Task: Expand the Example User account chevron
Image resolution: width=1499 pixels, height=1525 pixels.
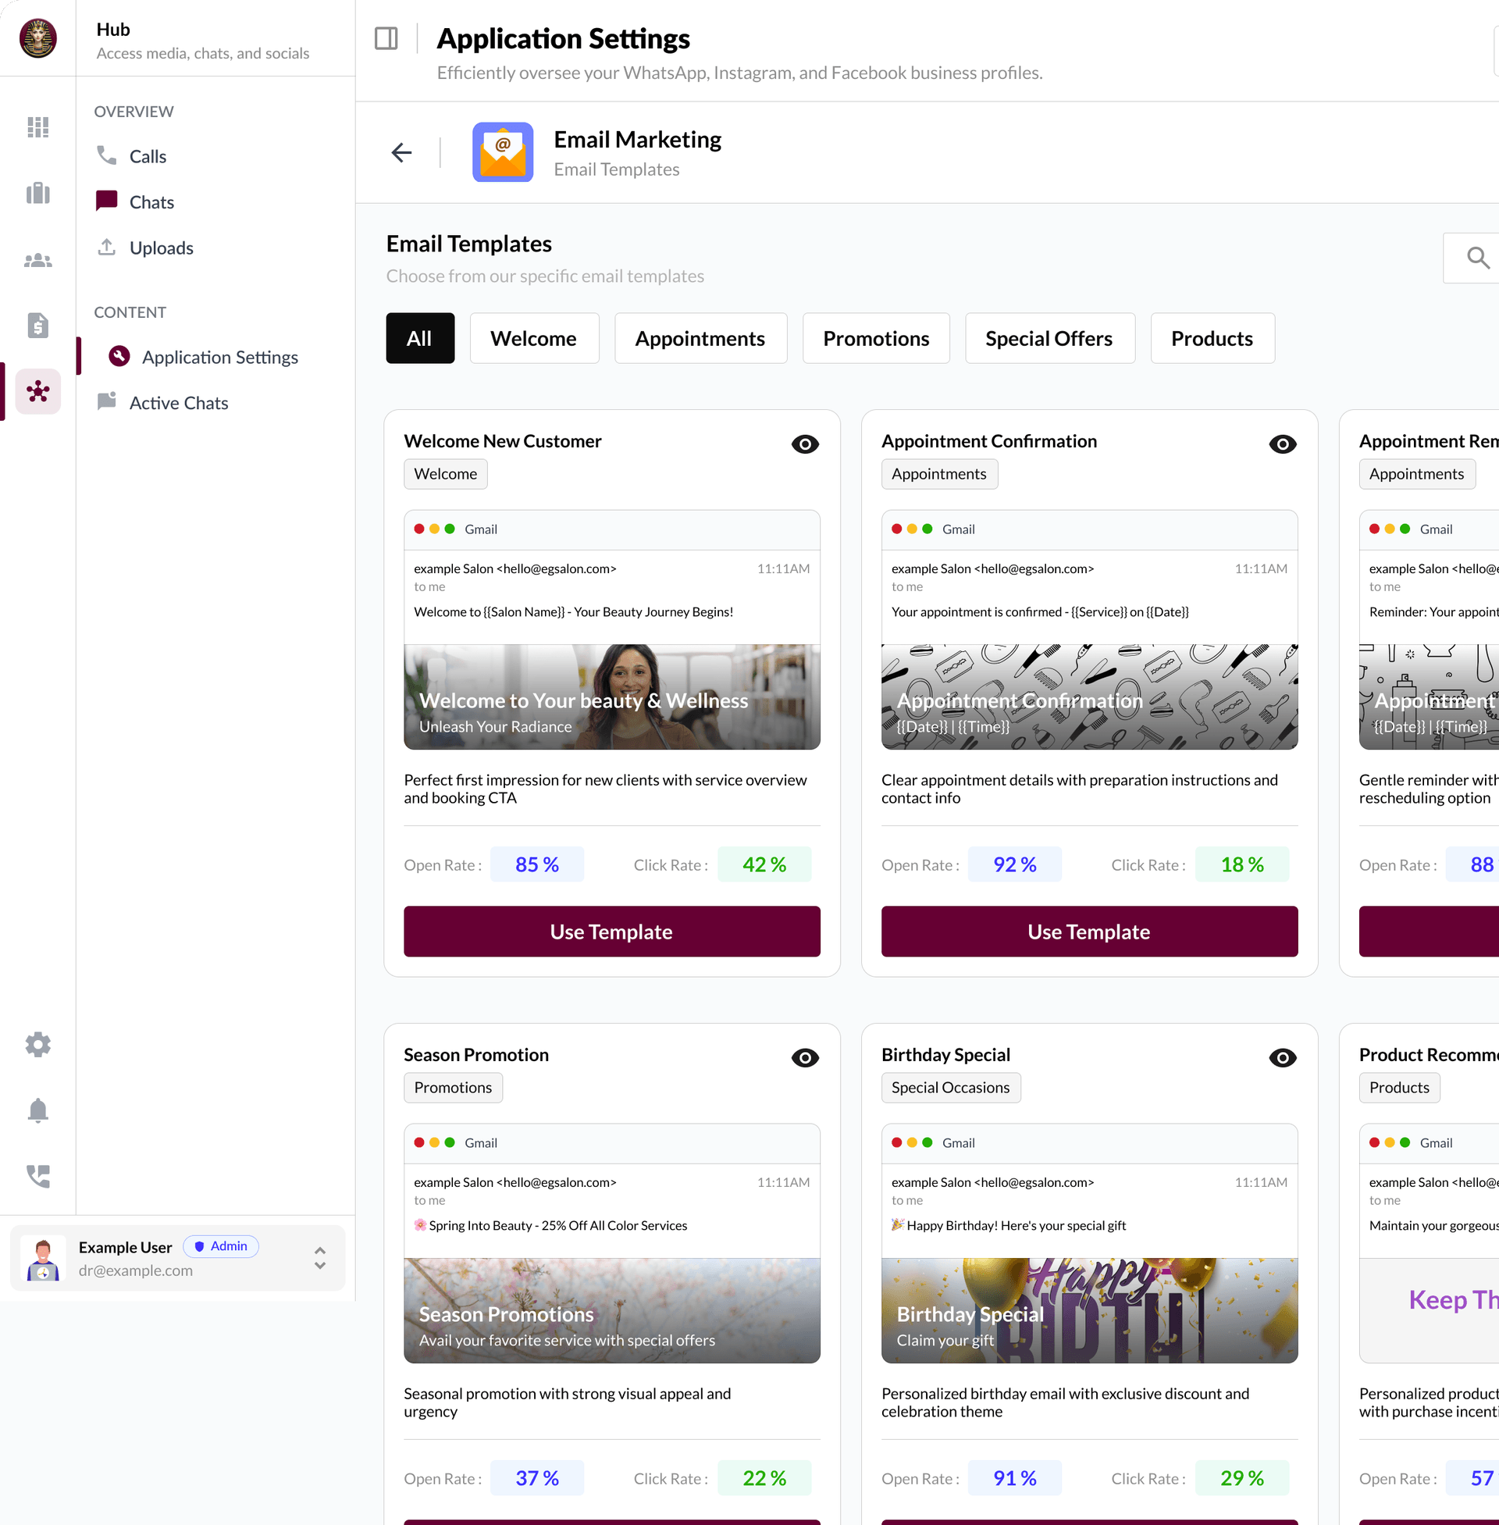Action: [x=319, y=1257]
